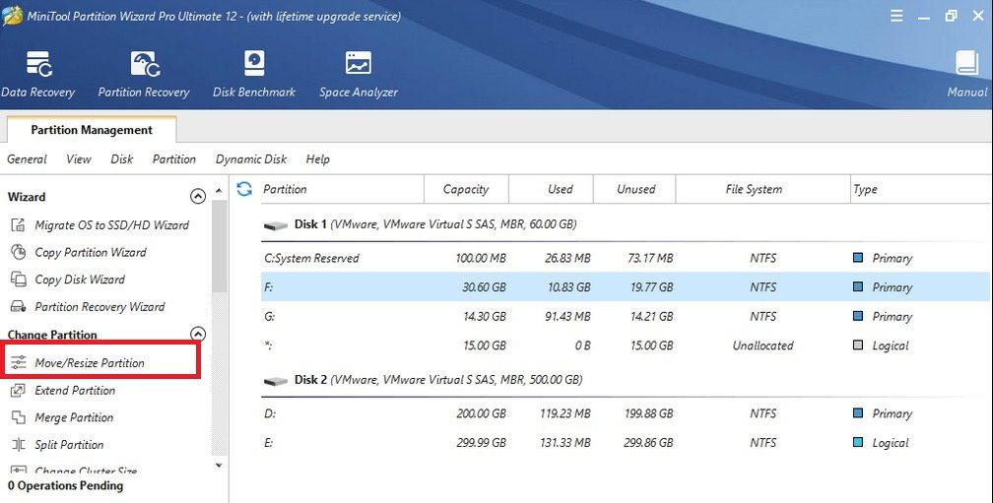The image size is (993, 503).
Task: Select the C:System Reserved partition row
Action: tap(625, 258)
